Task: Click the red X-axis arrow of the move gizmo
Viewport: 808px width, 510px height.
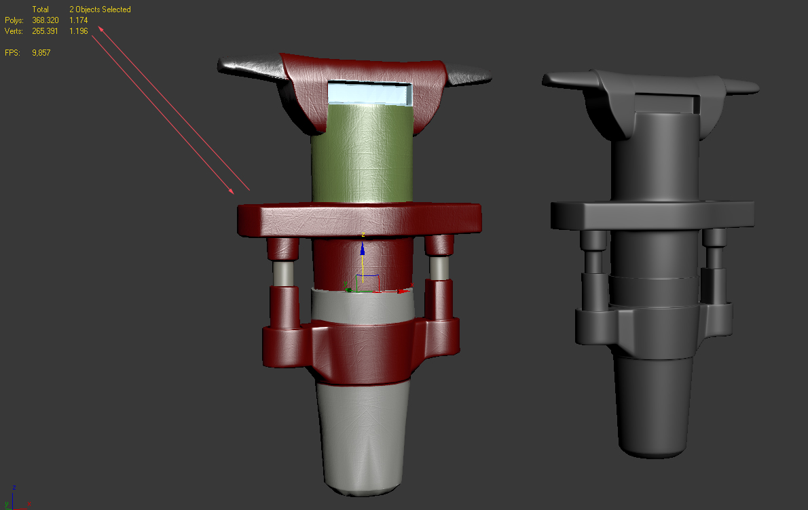Action: pos(403,291)
